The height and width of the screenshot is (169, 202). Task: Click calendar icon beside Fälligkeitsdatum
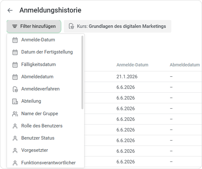(15, 64)
